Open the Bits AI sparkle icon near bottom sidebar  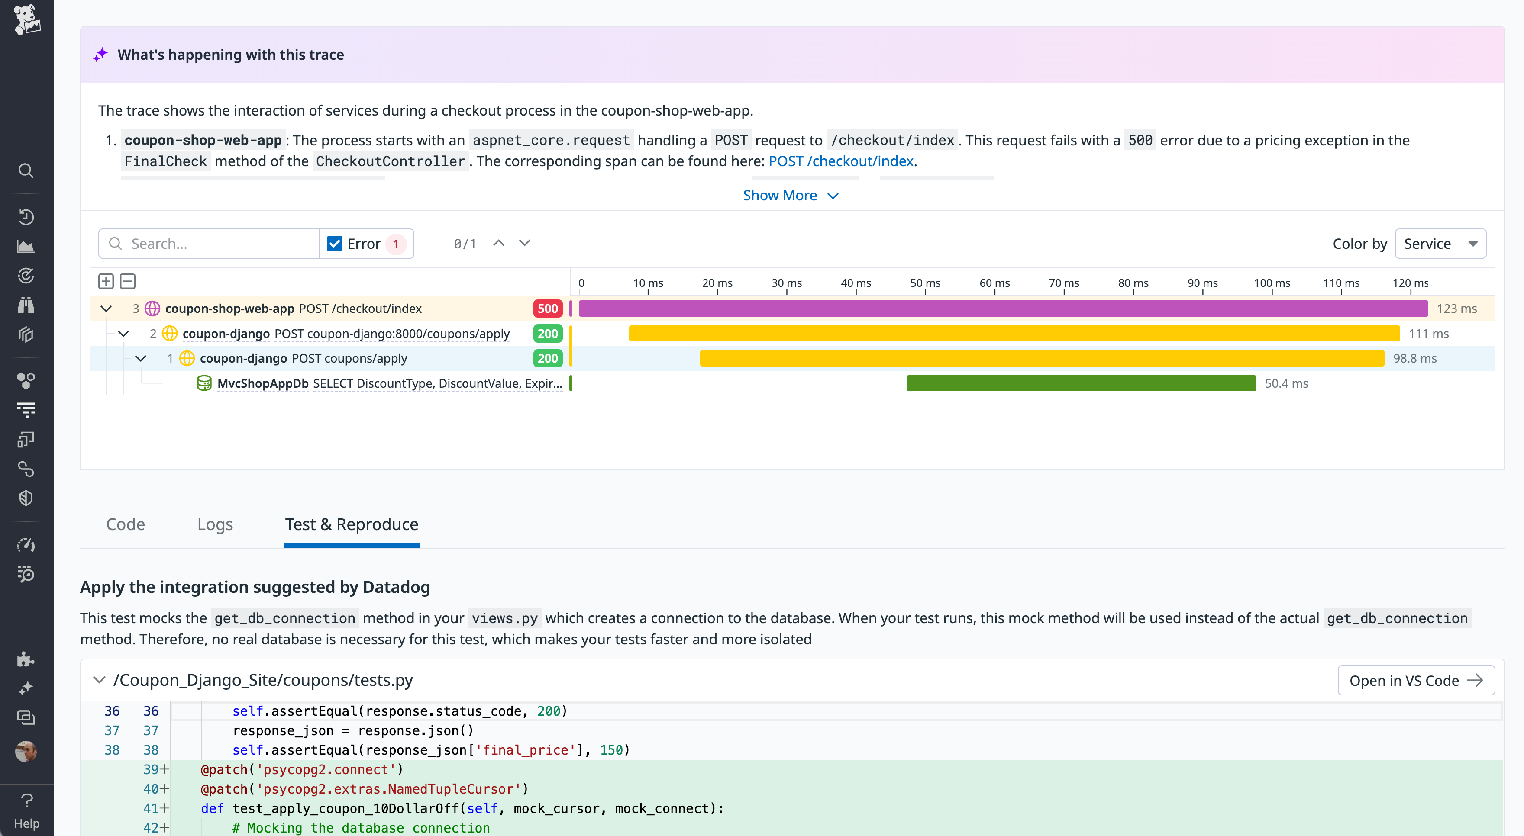coord(26,688)
